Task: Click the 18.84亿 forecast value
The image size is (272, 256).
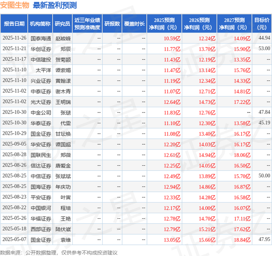Action: [x=242, y=240]
